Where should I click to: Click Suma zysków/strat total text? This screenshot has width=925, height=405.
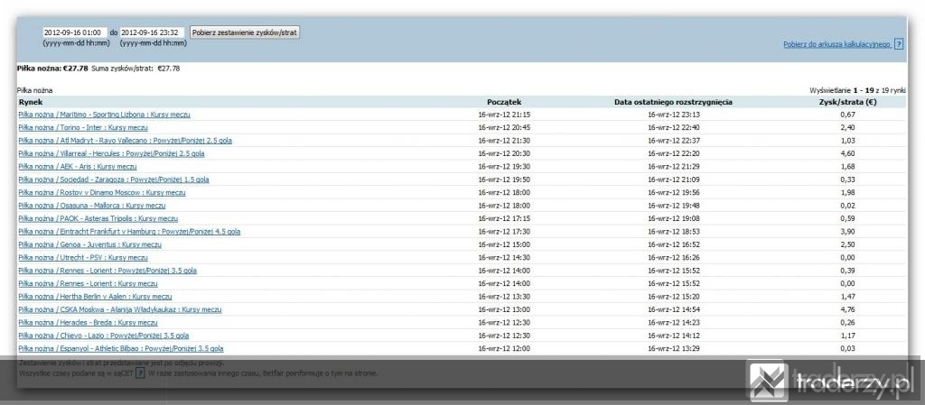[x=135, y=69]
